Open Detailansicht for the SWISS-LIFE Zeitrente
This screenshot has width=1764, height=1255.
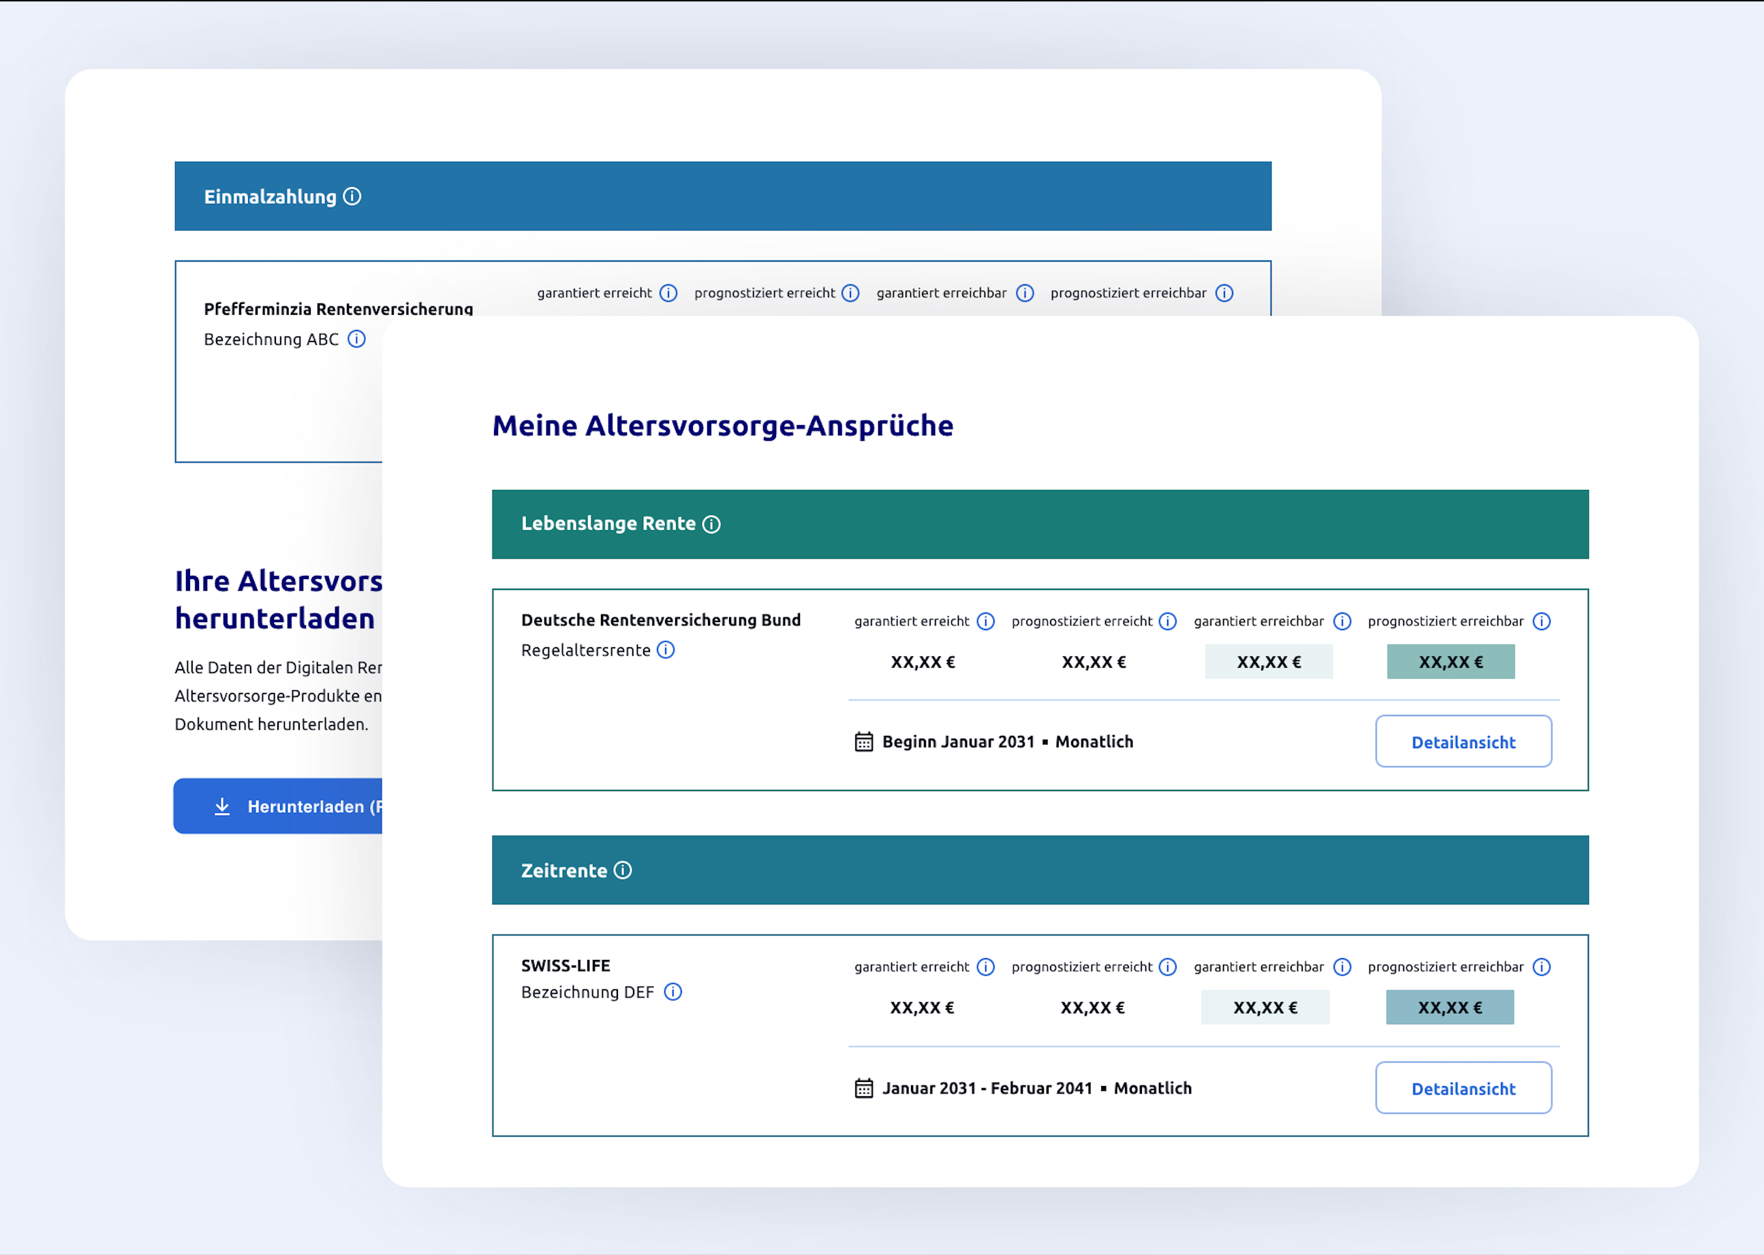(1463, 1087)
